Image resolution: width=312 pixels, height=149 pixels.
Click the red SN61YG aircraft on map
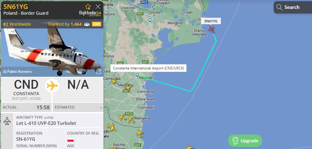(x=211, y=29)
